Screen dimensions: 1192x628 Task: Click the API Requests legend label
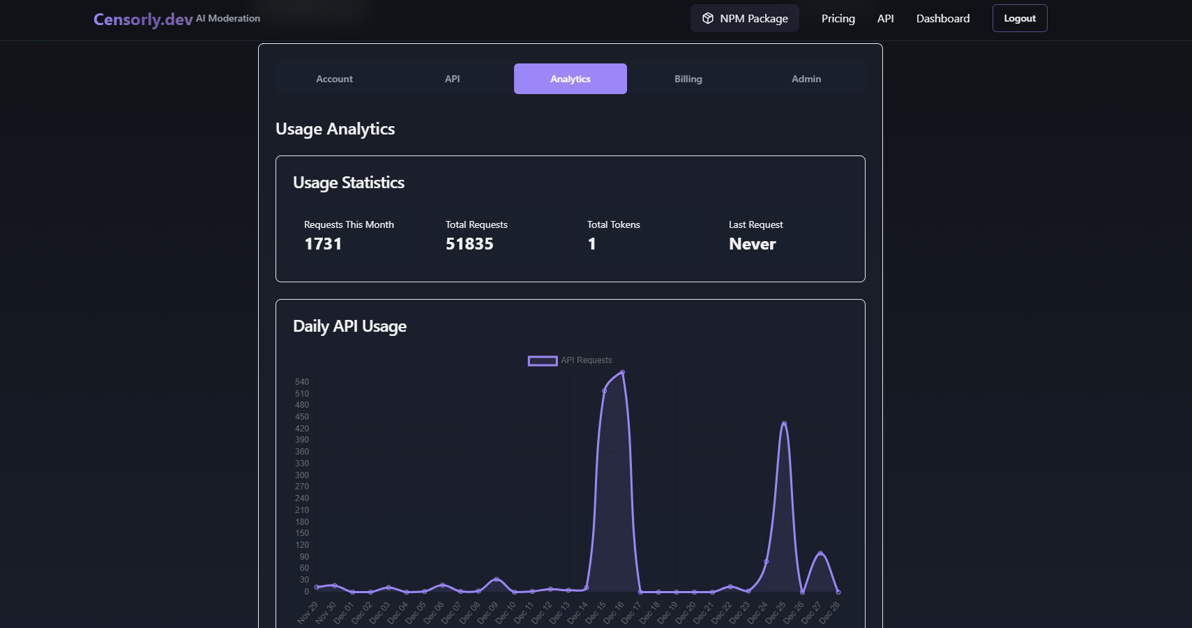point(587,360)
